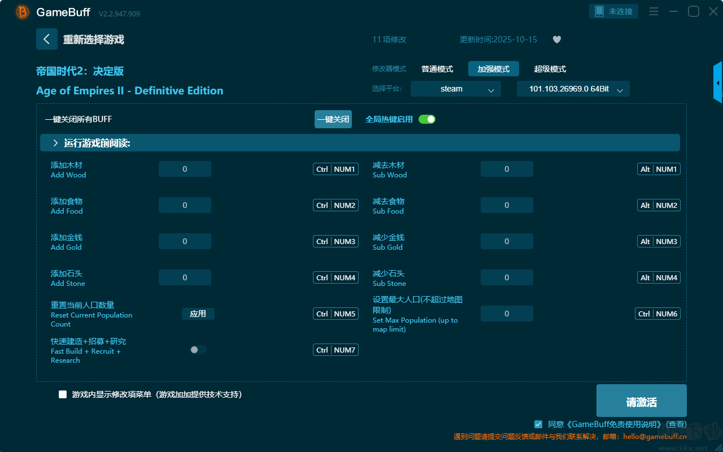The height and width of the screenshot is (452, 723).
Task: Click the Ctrl NUM3 hotkey box
Action: pyautogui.click(x=336, y=241)
